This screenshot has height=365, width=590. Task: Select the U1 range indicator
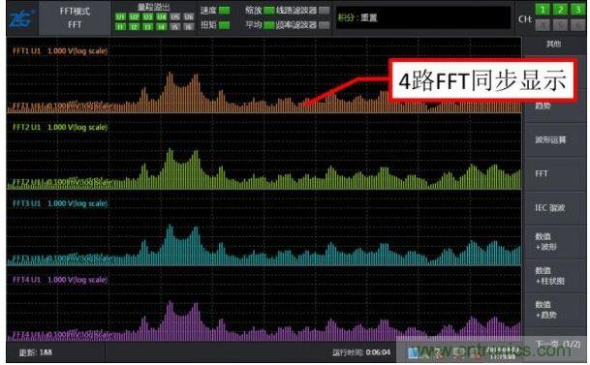[x=120, y=16]
